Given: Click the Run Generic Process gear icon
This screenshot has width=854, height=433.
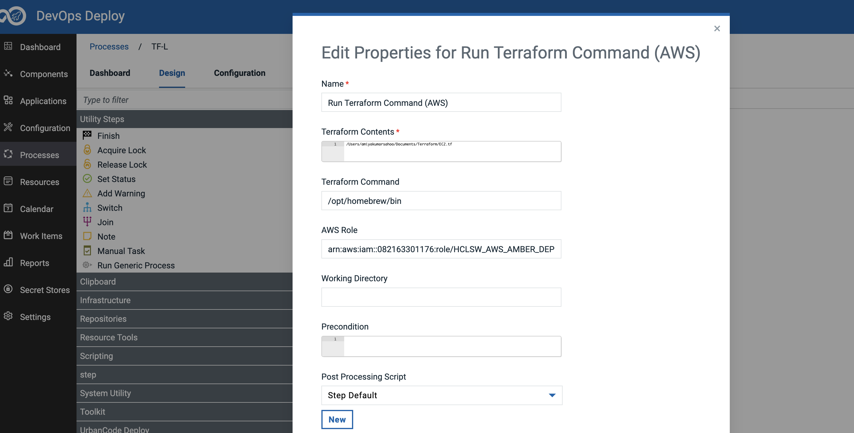Looking at the screenshot, I should coord(87,265).
